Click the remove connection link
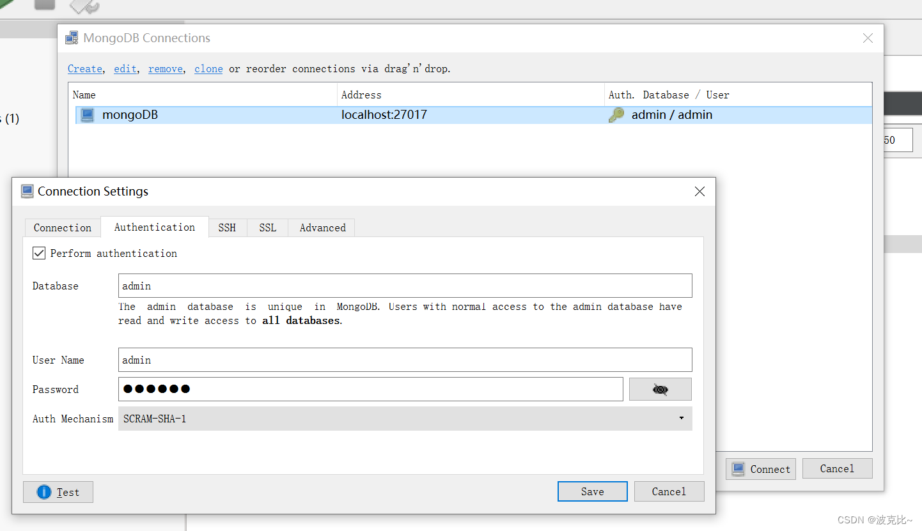Screen dimensions: 922x531 166,68
